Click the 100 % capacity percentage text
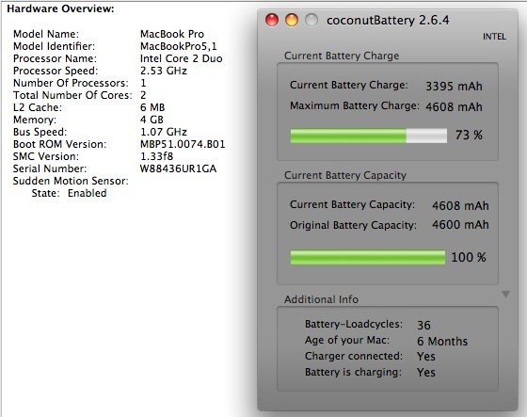The width and height of the screenshot is (527, 417). (469, 257)
